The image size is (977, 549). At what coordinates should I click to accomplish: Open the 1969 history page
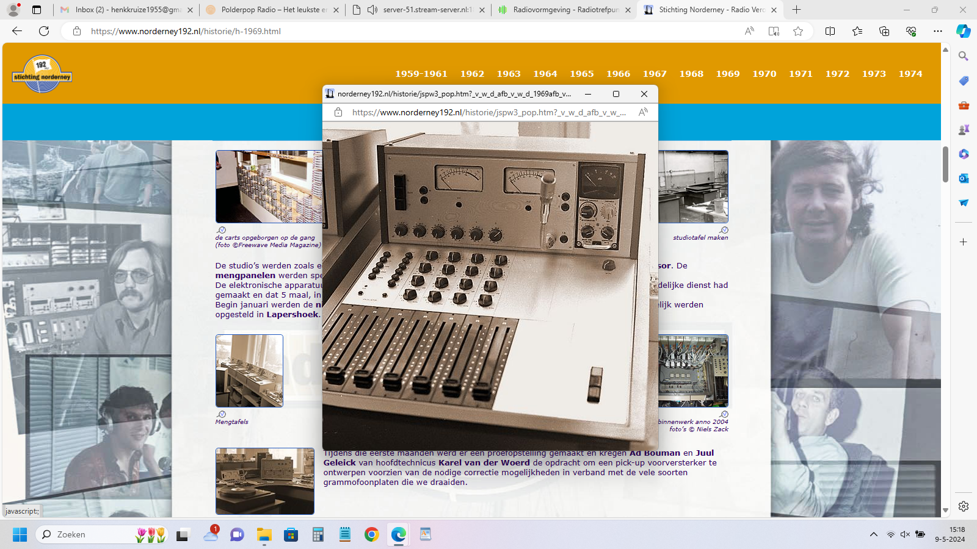click(x=727, y=74)
